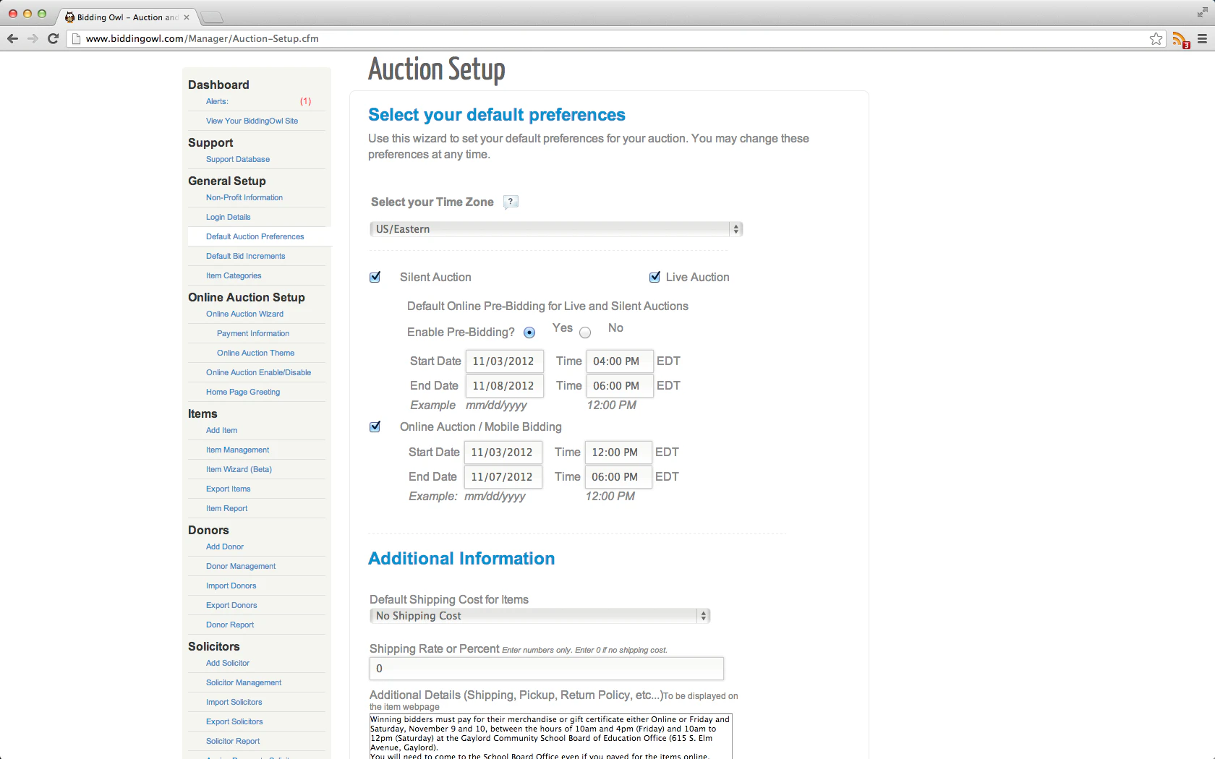Select No for Enable Pre-Bidding
1215x759 pixels.
(585, 333)
